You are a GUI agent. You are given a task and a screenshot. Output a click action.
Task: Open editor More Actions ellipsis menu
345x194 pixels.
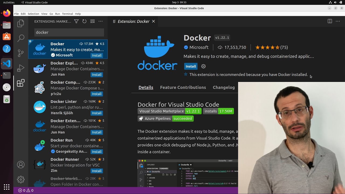coord(338,21)
